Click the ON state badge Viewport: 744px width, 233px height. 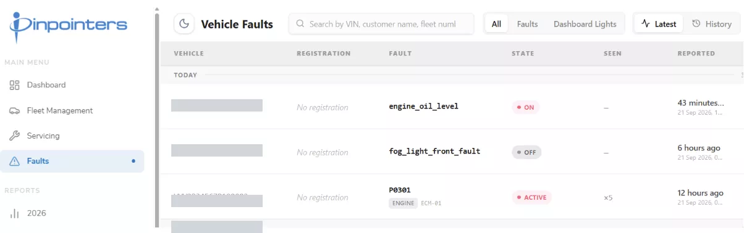tap(525, 107)
